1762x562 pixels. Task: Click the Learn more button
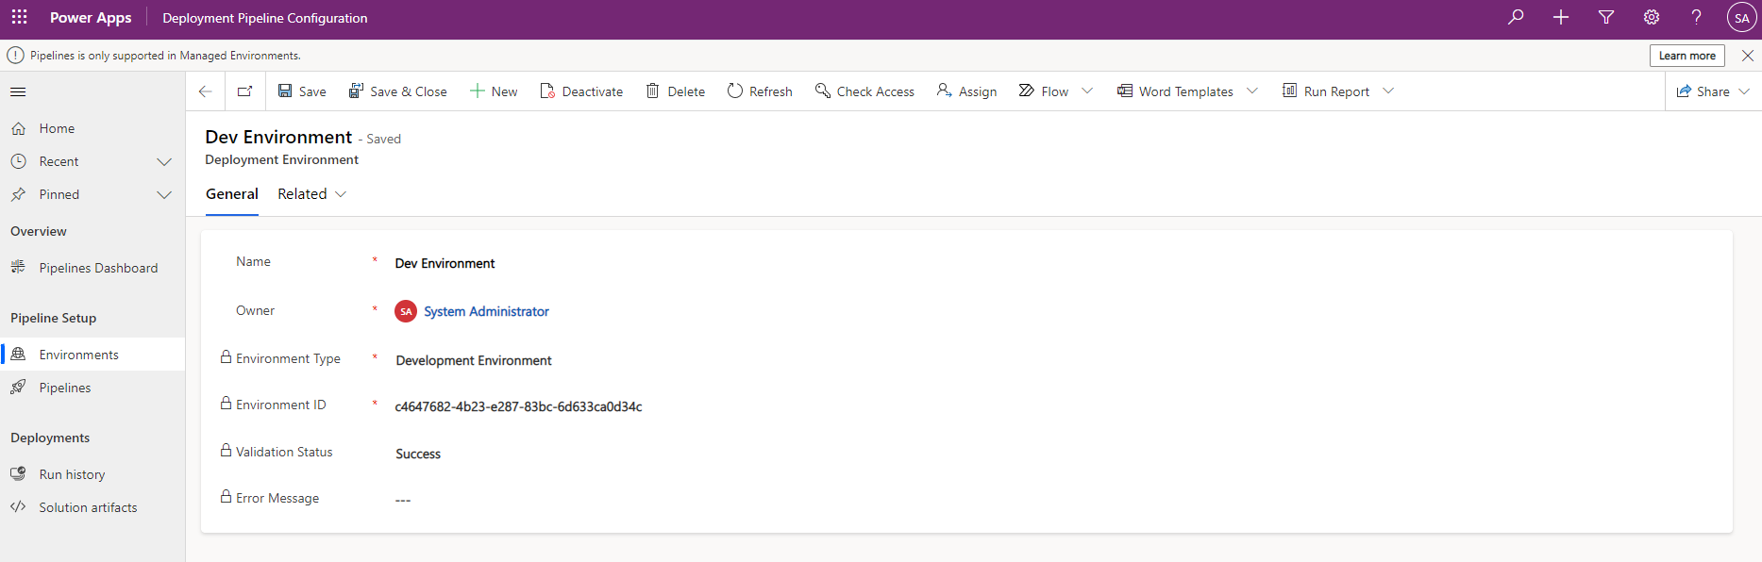(1687, 56)
